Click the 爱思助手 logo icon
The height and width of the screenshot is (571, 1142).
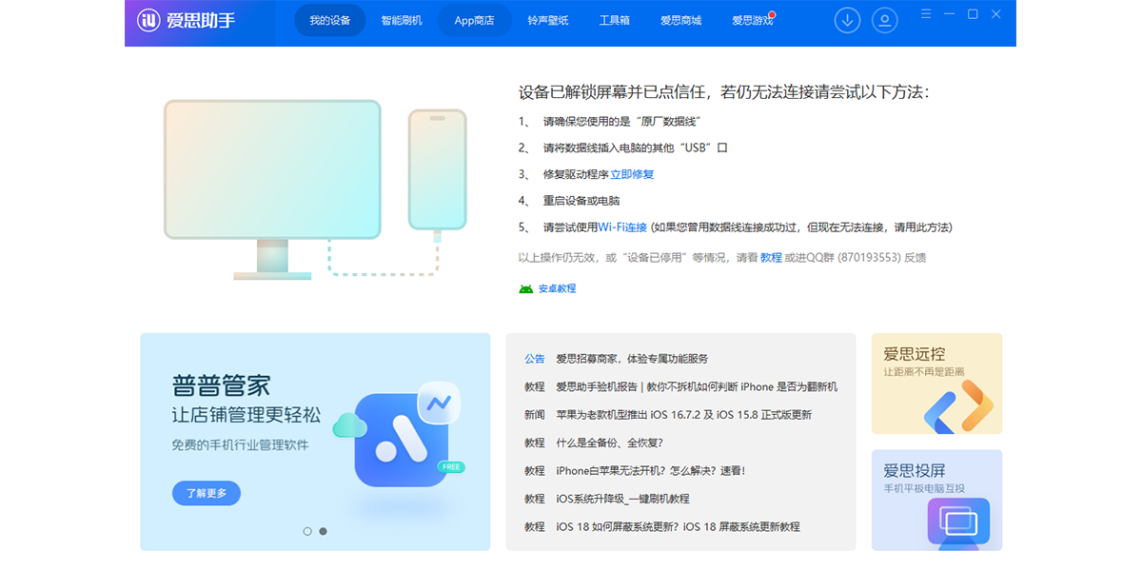148,20
